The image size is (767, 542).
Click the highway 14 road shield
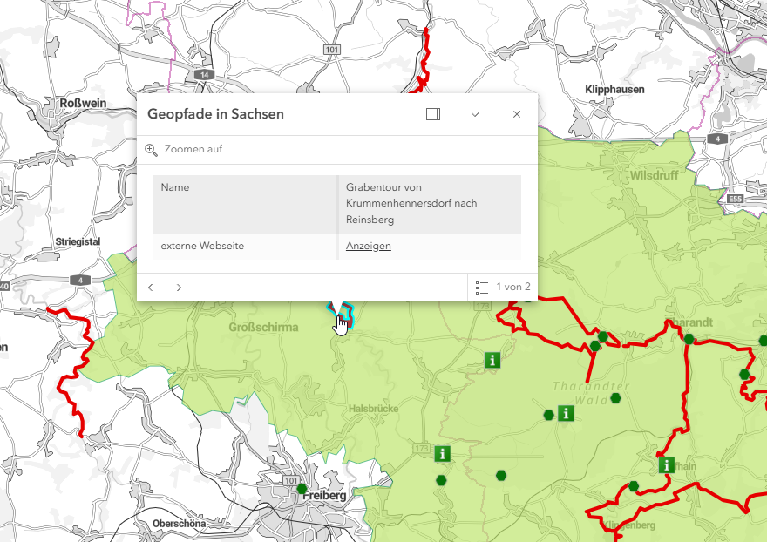(x=204, y=75)
